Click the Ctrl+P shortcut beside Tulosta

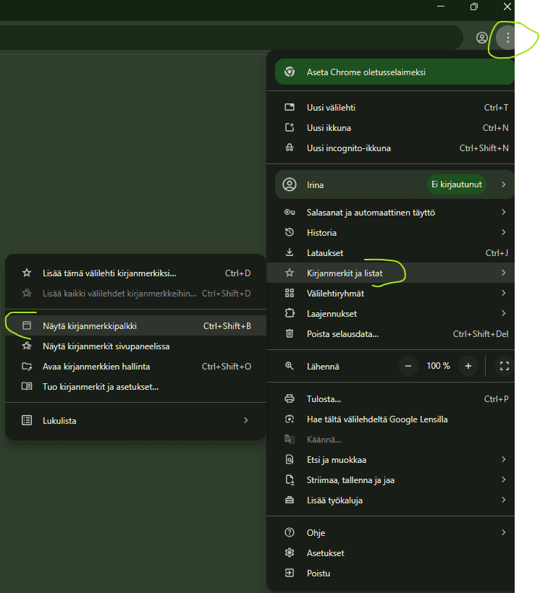click(496, 398)
